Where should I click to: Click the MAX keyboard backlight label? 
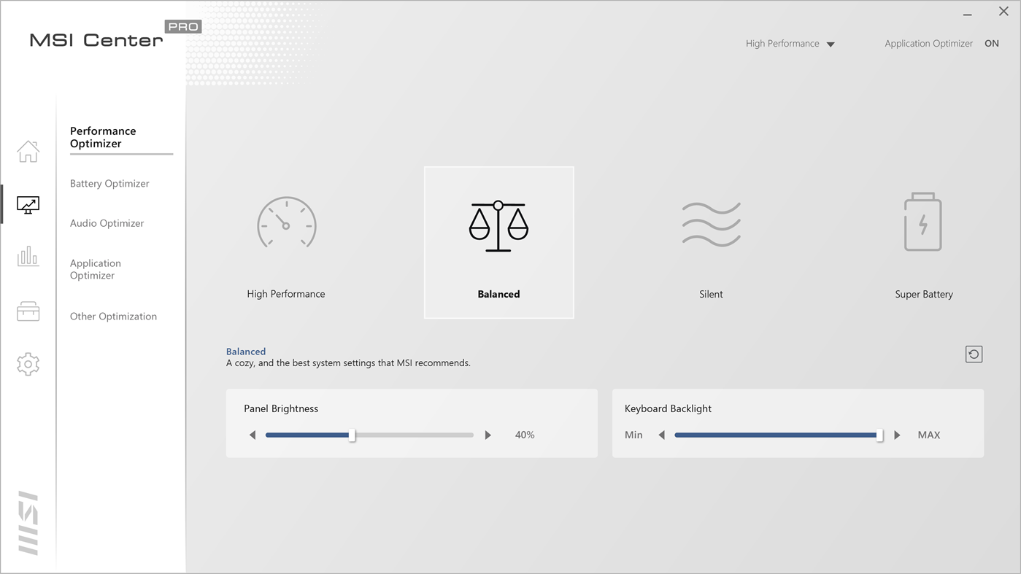pos(928,435)
